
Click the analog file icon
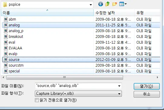pyautogui.click(x=6, y=25)
